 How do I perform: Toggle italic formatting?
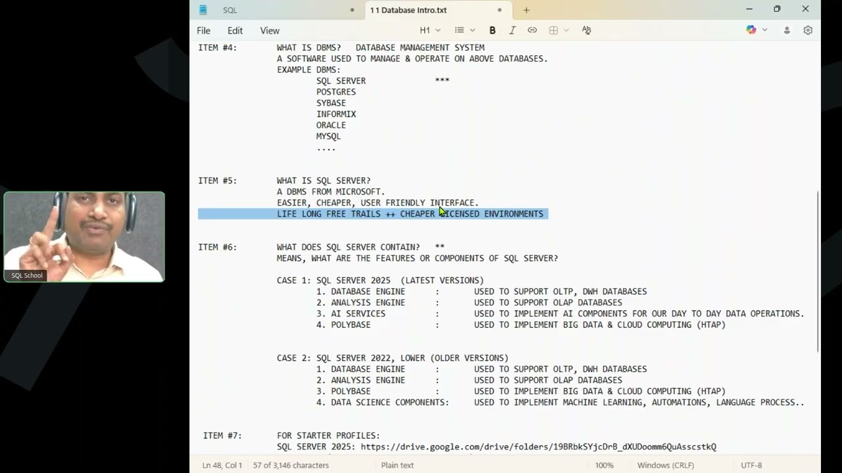[512, 30]
